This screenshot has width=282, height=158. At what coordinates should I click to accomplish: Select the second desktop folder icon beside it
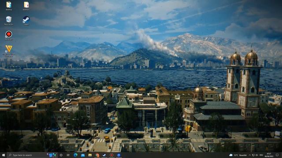click(26, 6)
